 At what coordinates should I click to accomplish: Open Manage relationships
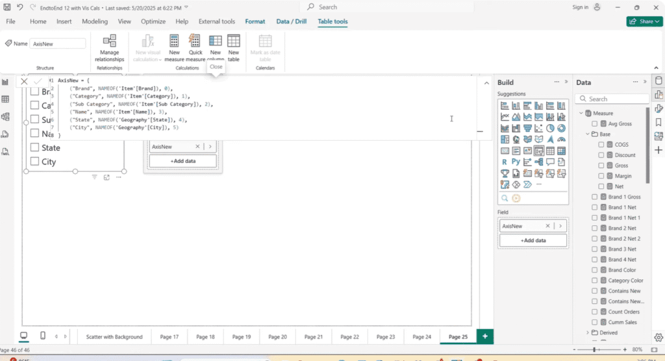pos(109,48)
